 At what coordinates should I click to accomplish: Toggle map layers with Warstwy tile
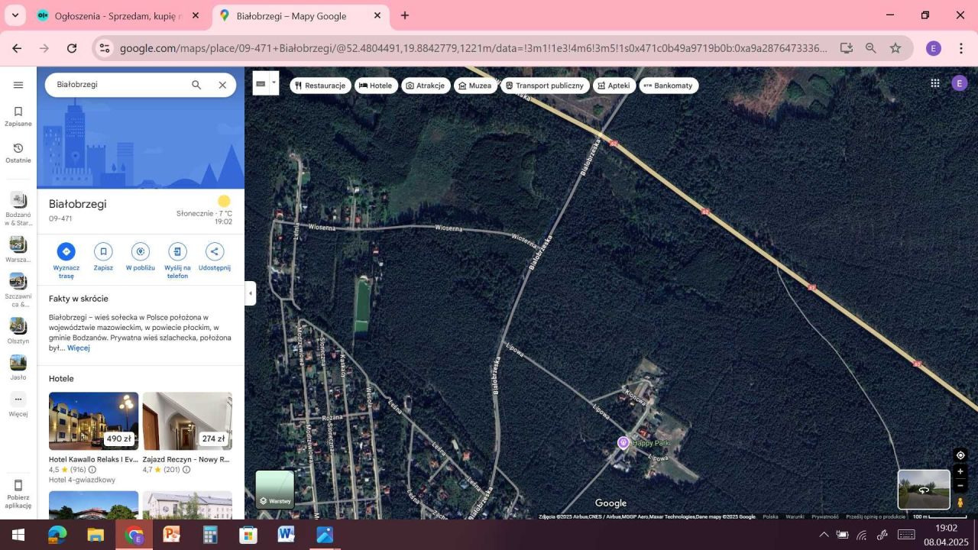(274, 490)
